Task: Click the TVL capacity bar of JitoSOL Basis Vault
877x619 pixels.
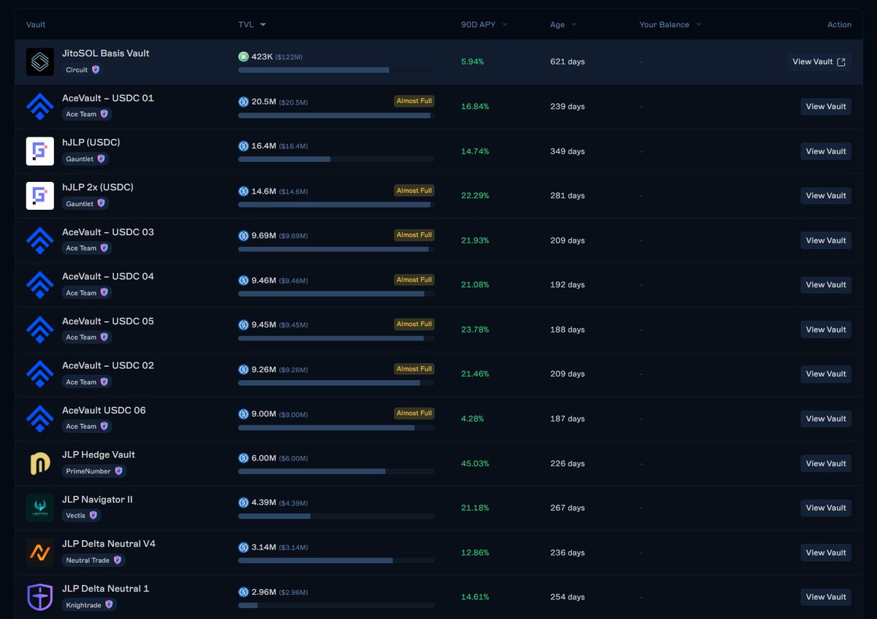Action: pyautogui.click(x=336, y=70)
